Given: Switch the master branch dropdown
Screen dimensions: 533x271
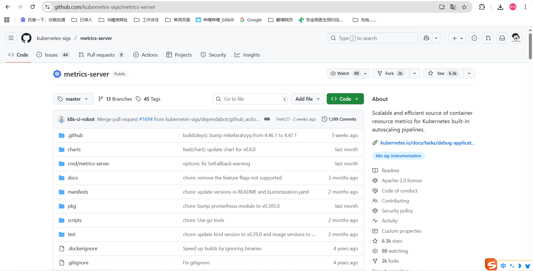Looking at the screenshot, I should pyautogui.click(x=73, y=99).
